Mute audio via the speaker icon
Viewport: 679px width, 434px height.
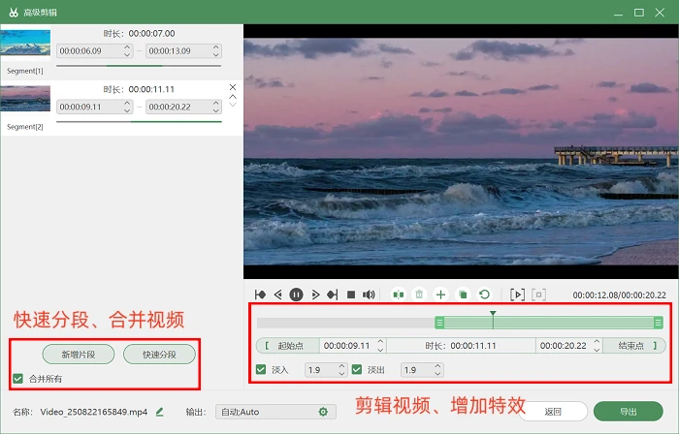click(369, 294)
